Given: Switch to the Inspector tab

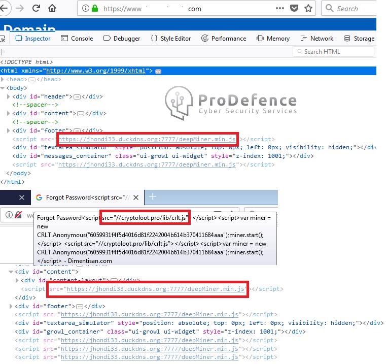Looking at the screenshot, I should click(x=33, y=39).
